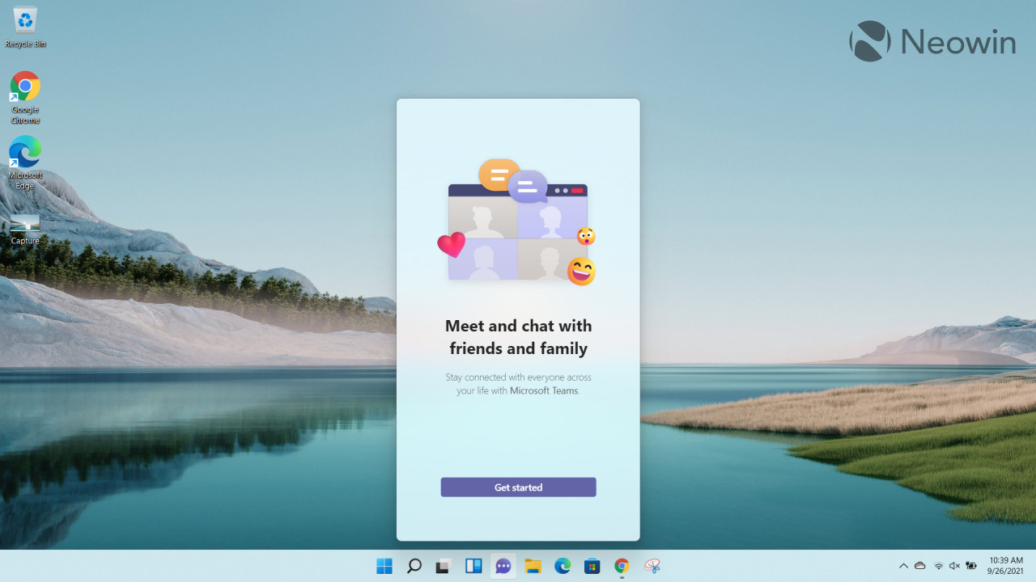Image resolution: width=1036 pixels, height=582 pixels.
Task: Open the Windows Start menu
Action: tap(384, 566)
